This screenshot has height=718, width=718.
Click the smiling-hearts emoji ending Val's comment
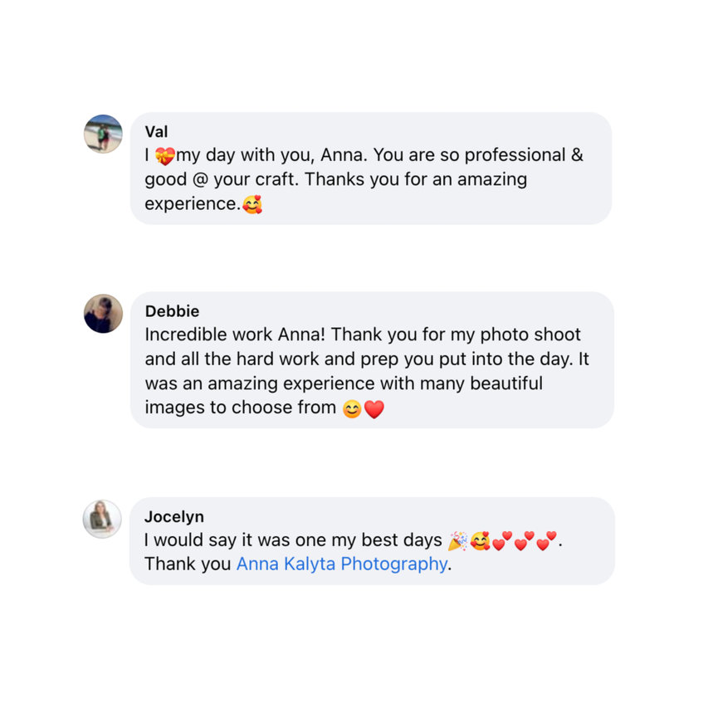(252, 203)
